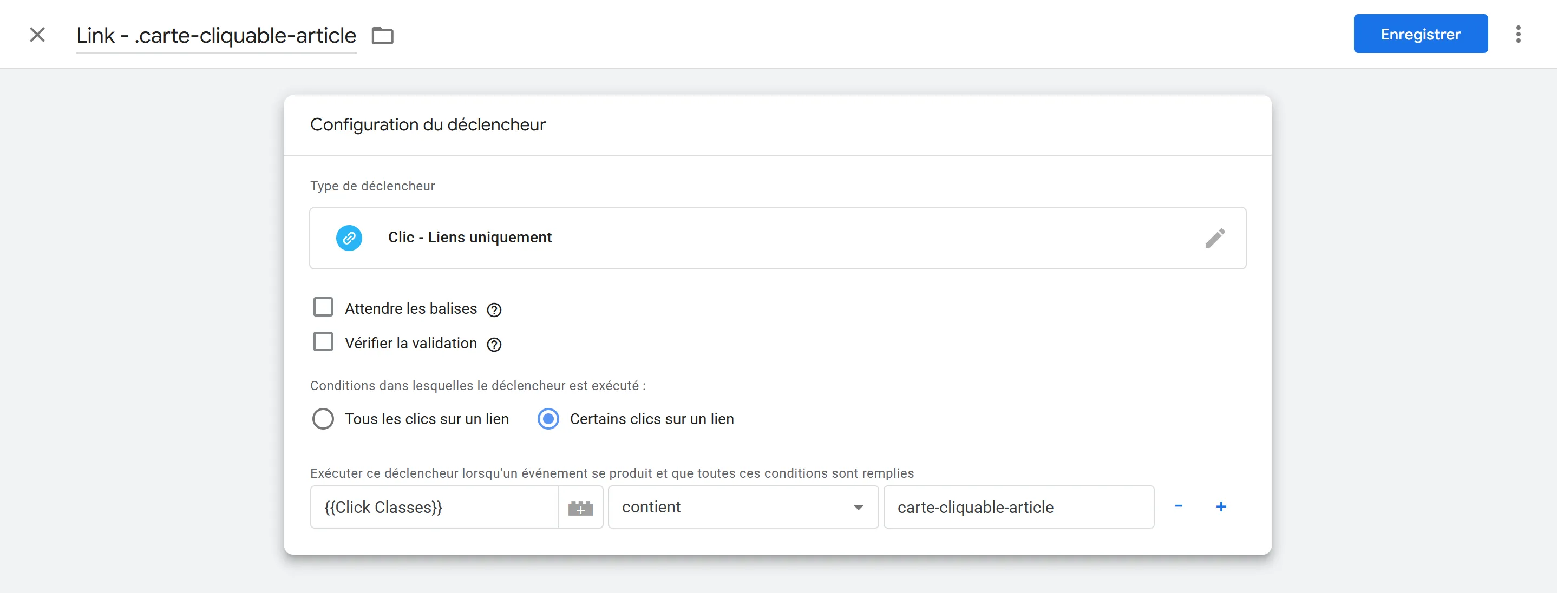Select Tous les clics sur un lien
The width and height of the screenshot is (1557, 593).
323,419
